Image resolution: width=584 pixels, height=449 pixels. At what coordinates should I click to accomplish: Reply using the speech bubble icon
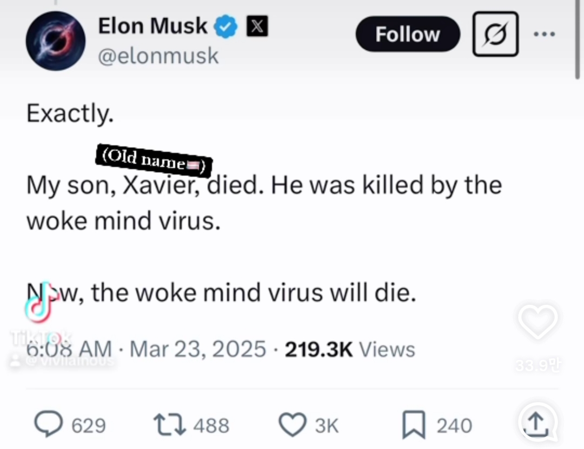(x=49, y=425)
